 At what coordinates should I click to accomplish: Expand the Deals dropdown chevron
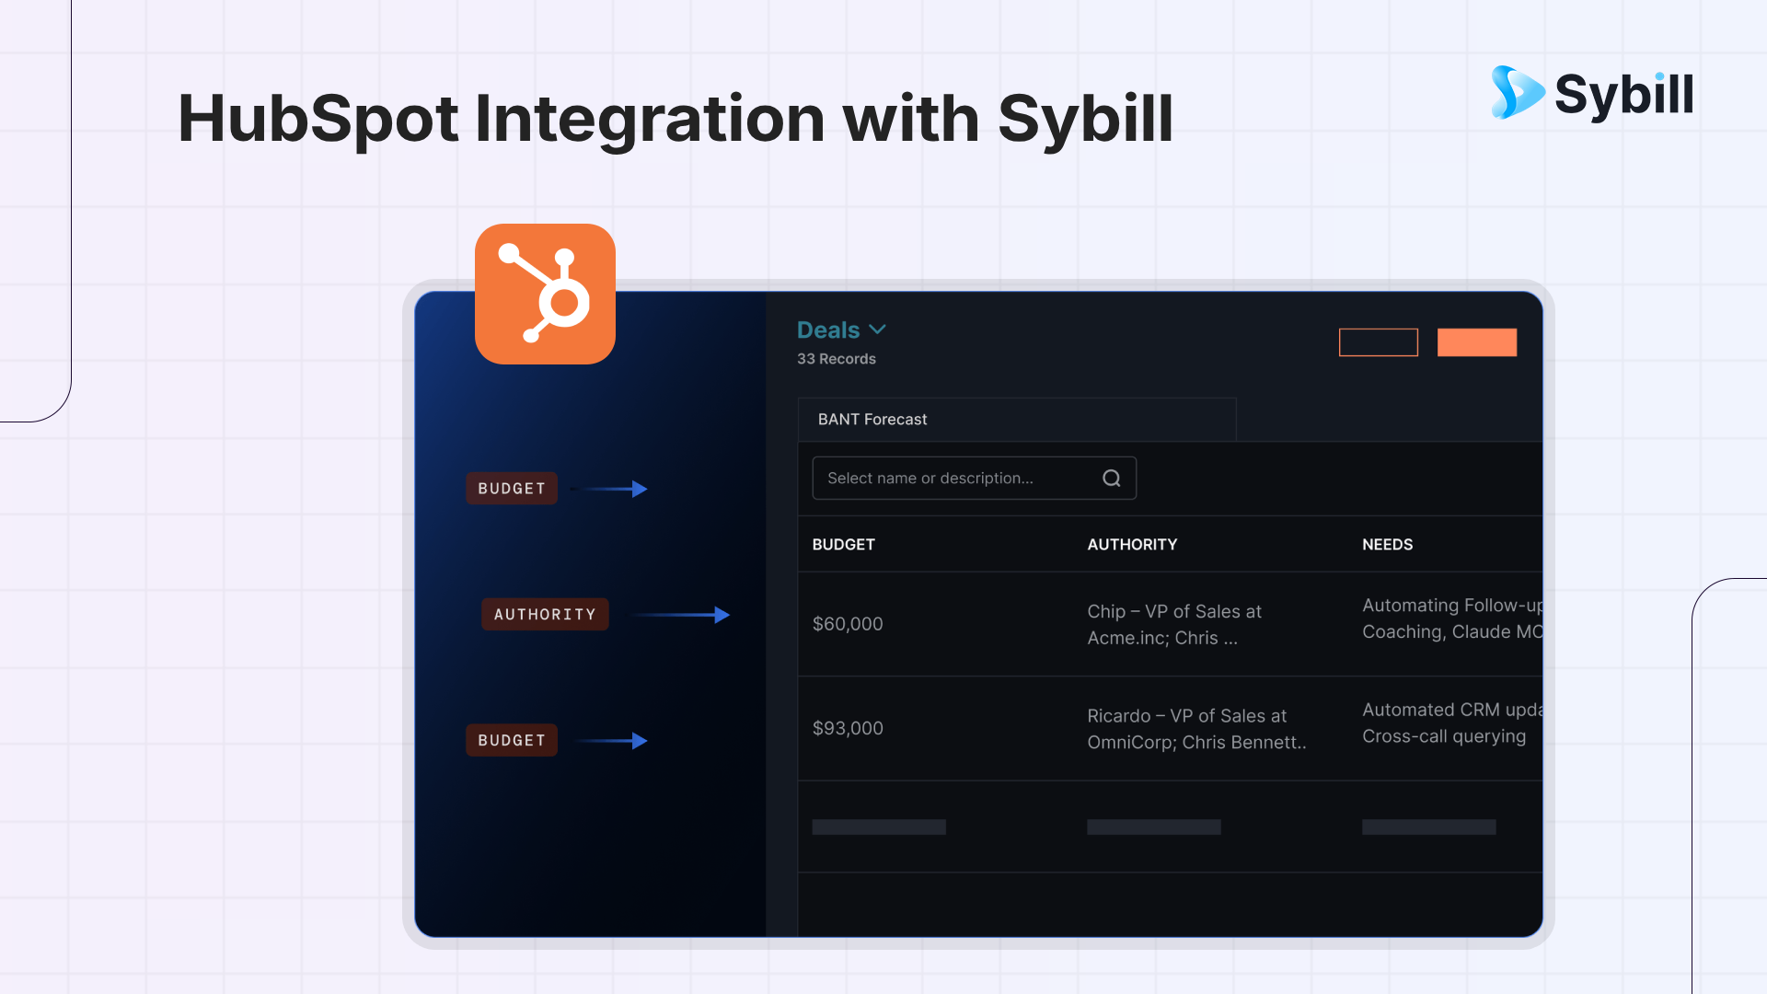(878, 329)
